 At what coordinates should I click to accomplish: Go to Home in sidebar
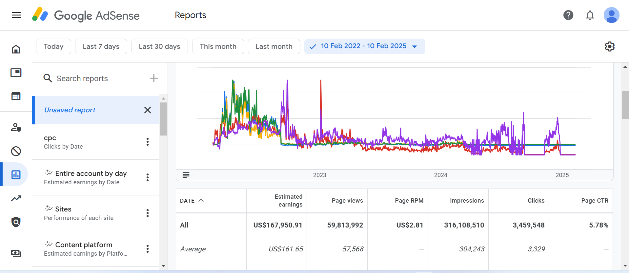pyautogui.click(x=16, y=49)
